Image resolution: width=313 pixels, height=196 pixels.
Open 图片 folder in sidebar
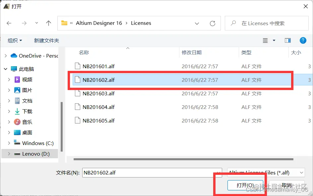click(24, 90)
